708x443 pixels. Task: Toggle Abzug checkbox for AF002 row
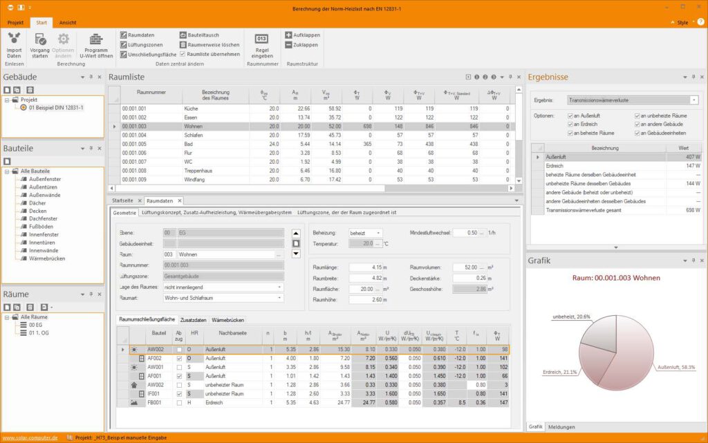coord(179,359)
